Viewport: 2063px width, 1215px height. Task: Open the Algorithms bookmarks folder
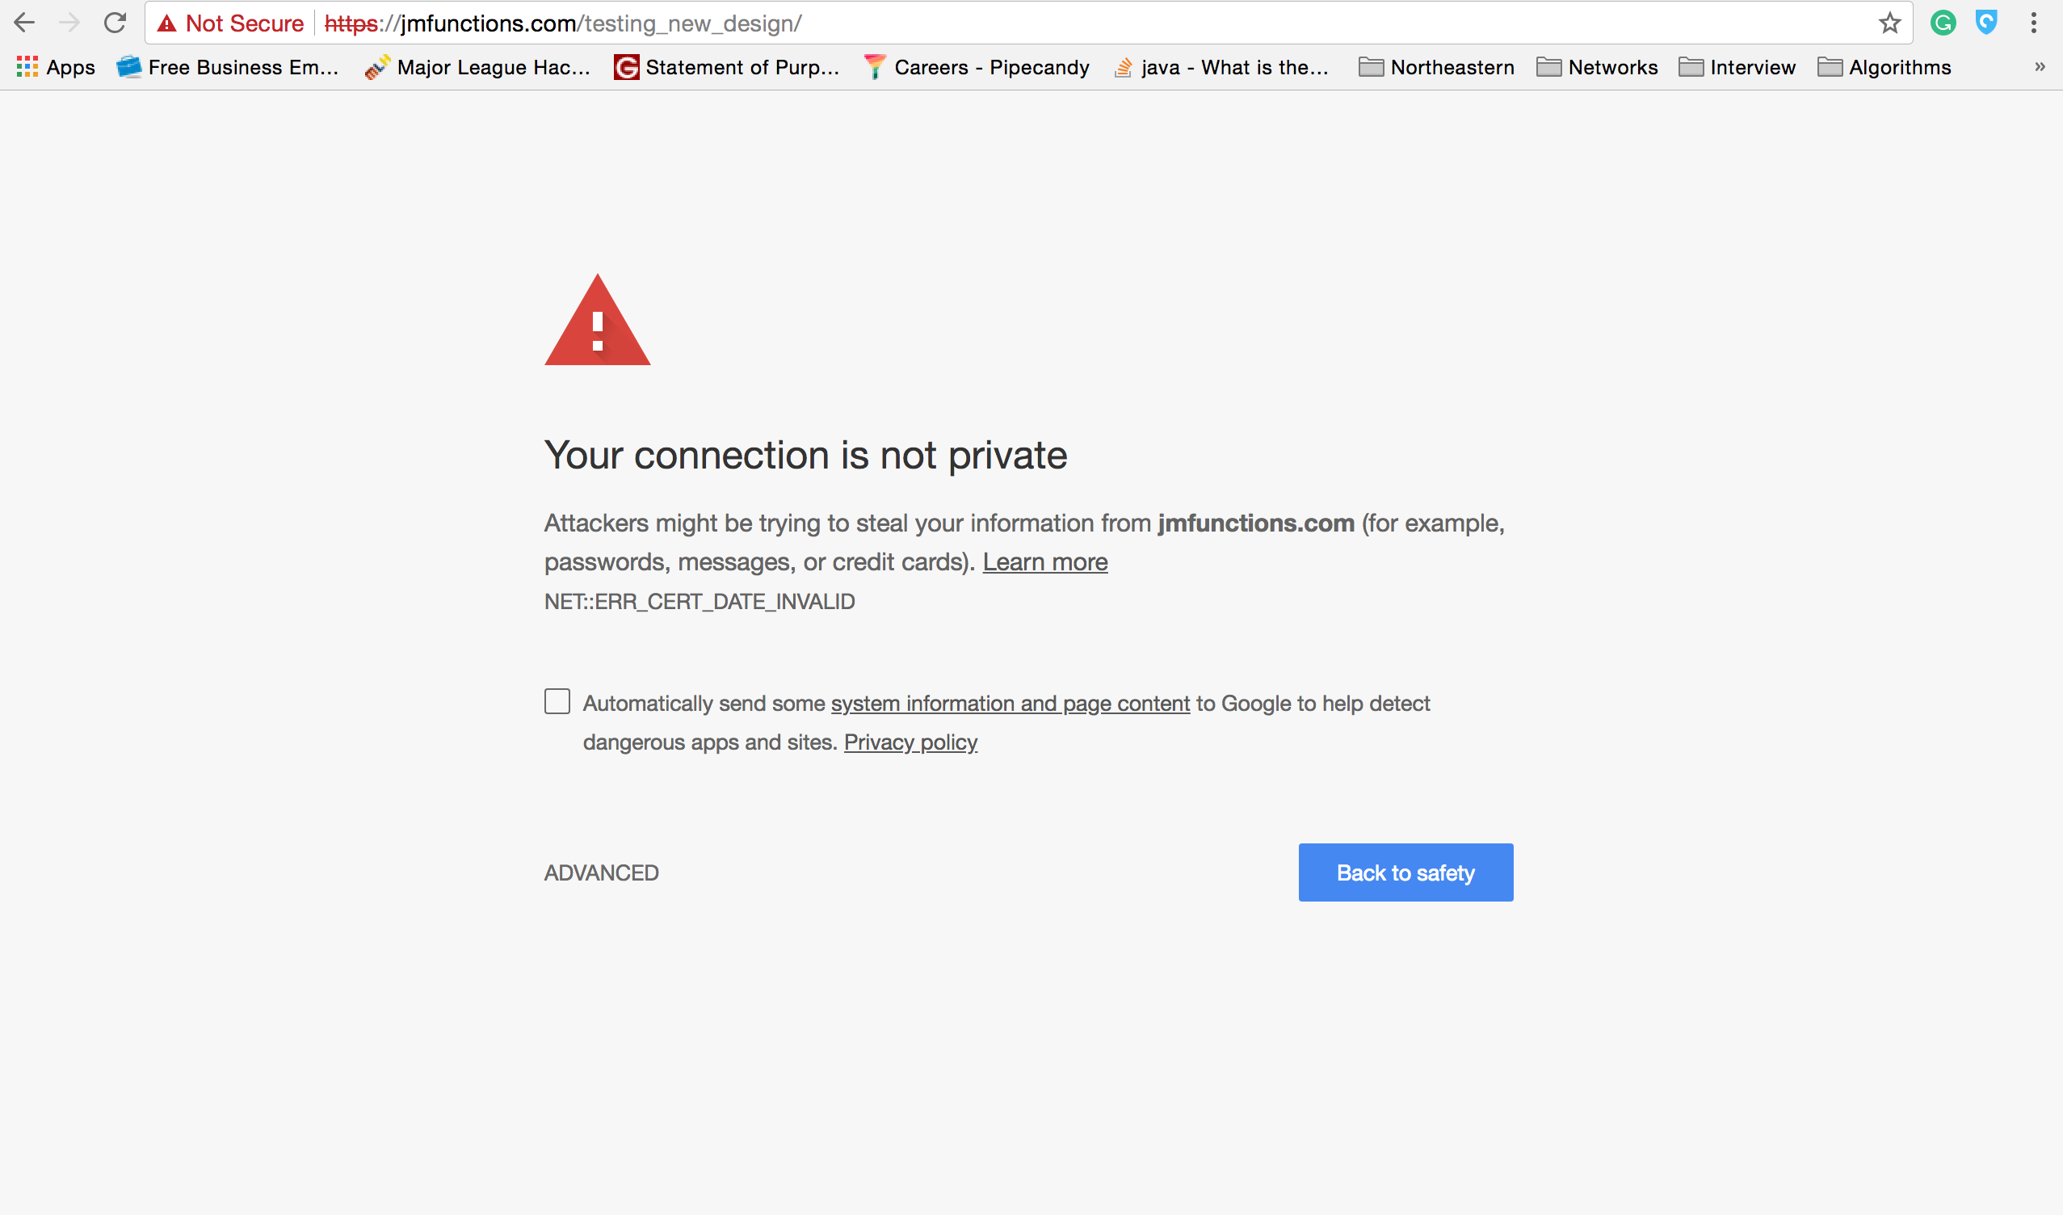click(1884, 67)
